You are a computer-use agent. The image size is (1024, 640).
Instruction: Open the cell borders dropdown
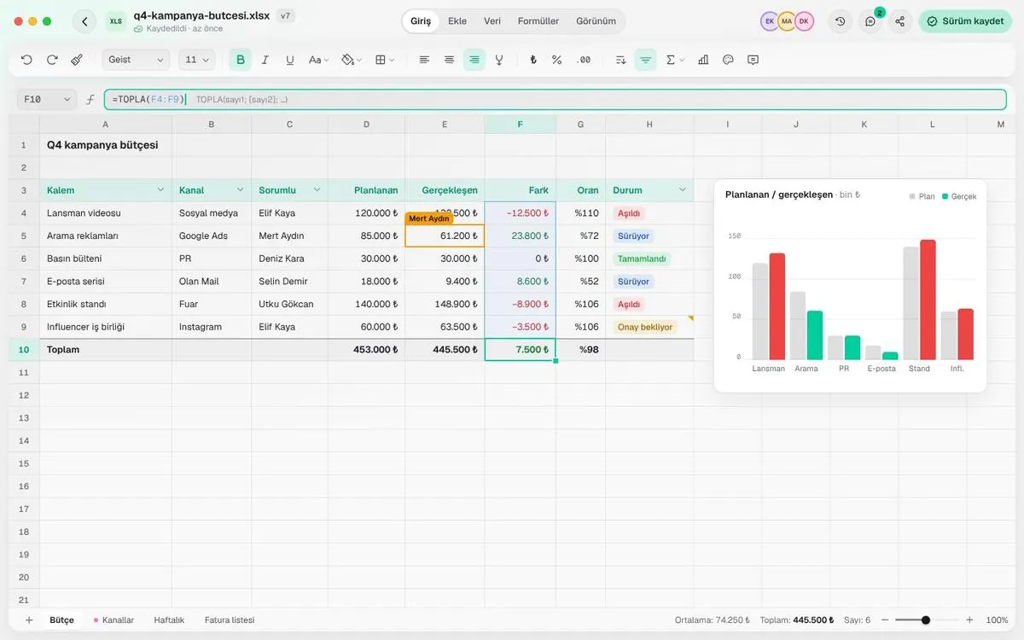tap(385, 60)
